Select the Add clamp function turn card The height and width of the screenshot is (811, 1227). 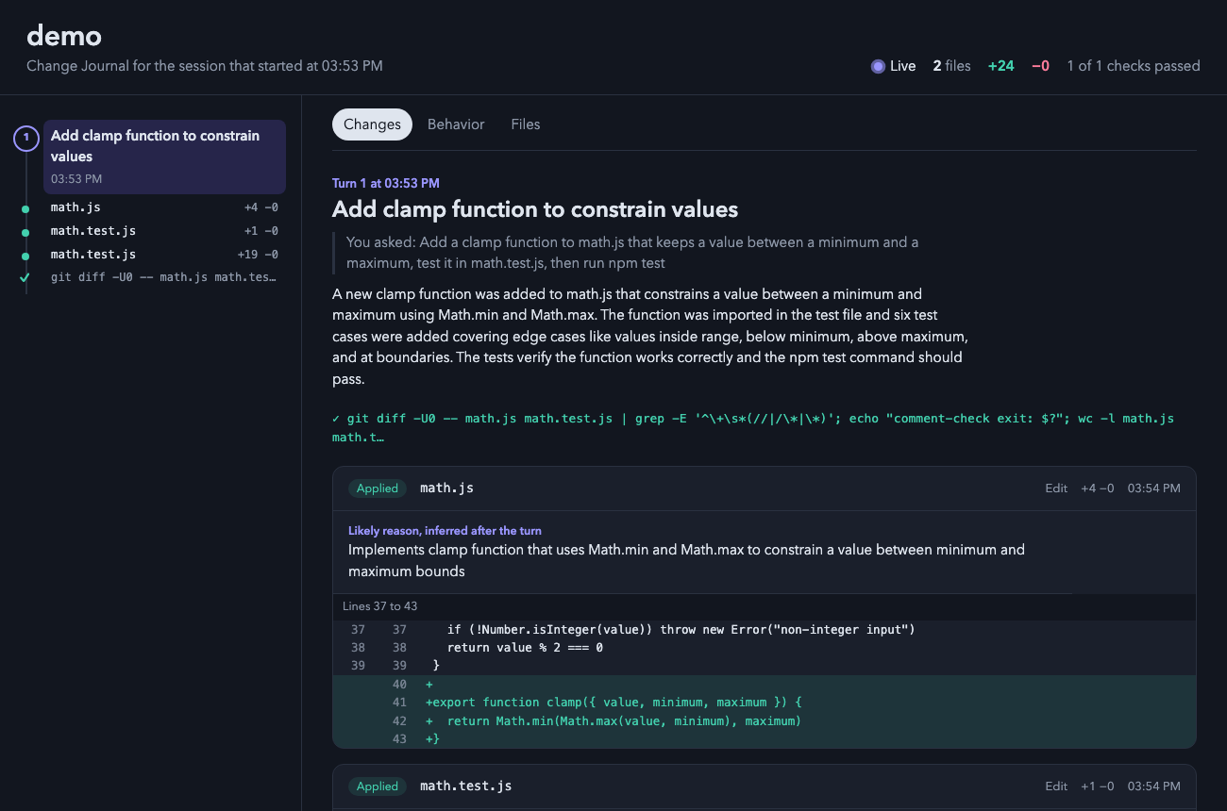(x=164, y=157)
